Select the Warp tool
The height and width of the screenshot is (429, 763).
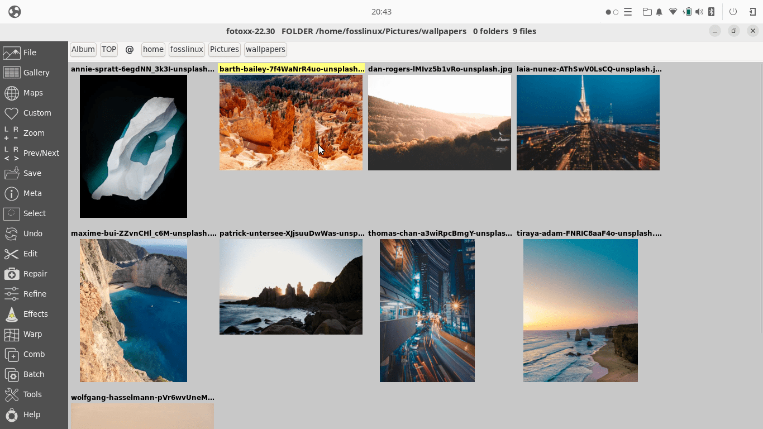pyautogui.click(x=34, y=334)
